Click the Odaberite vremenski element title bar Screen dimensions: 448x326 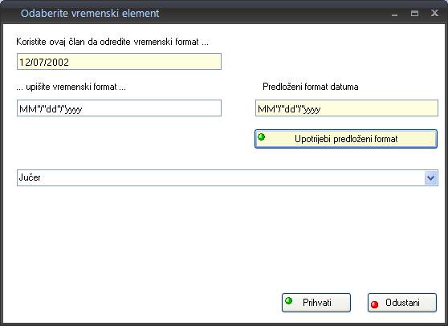pos(200,13)
